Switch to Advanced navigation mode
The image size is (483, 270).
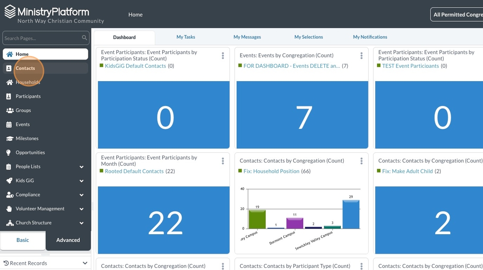(68, 240)
